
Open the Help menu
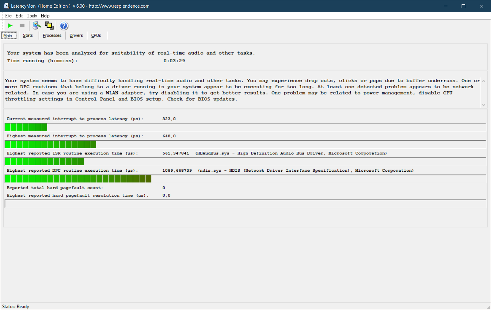(45, 16)
